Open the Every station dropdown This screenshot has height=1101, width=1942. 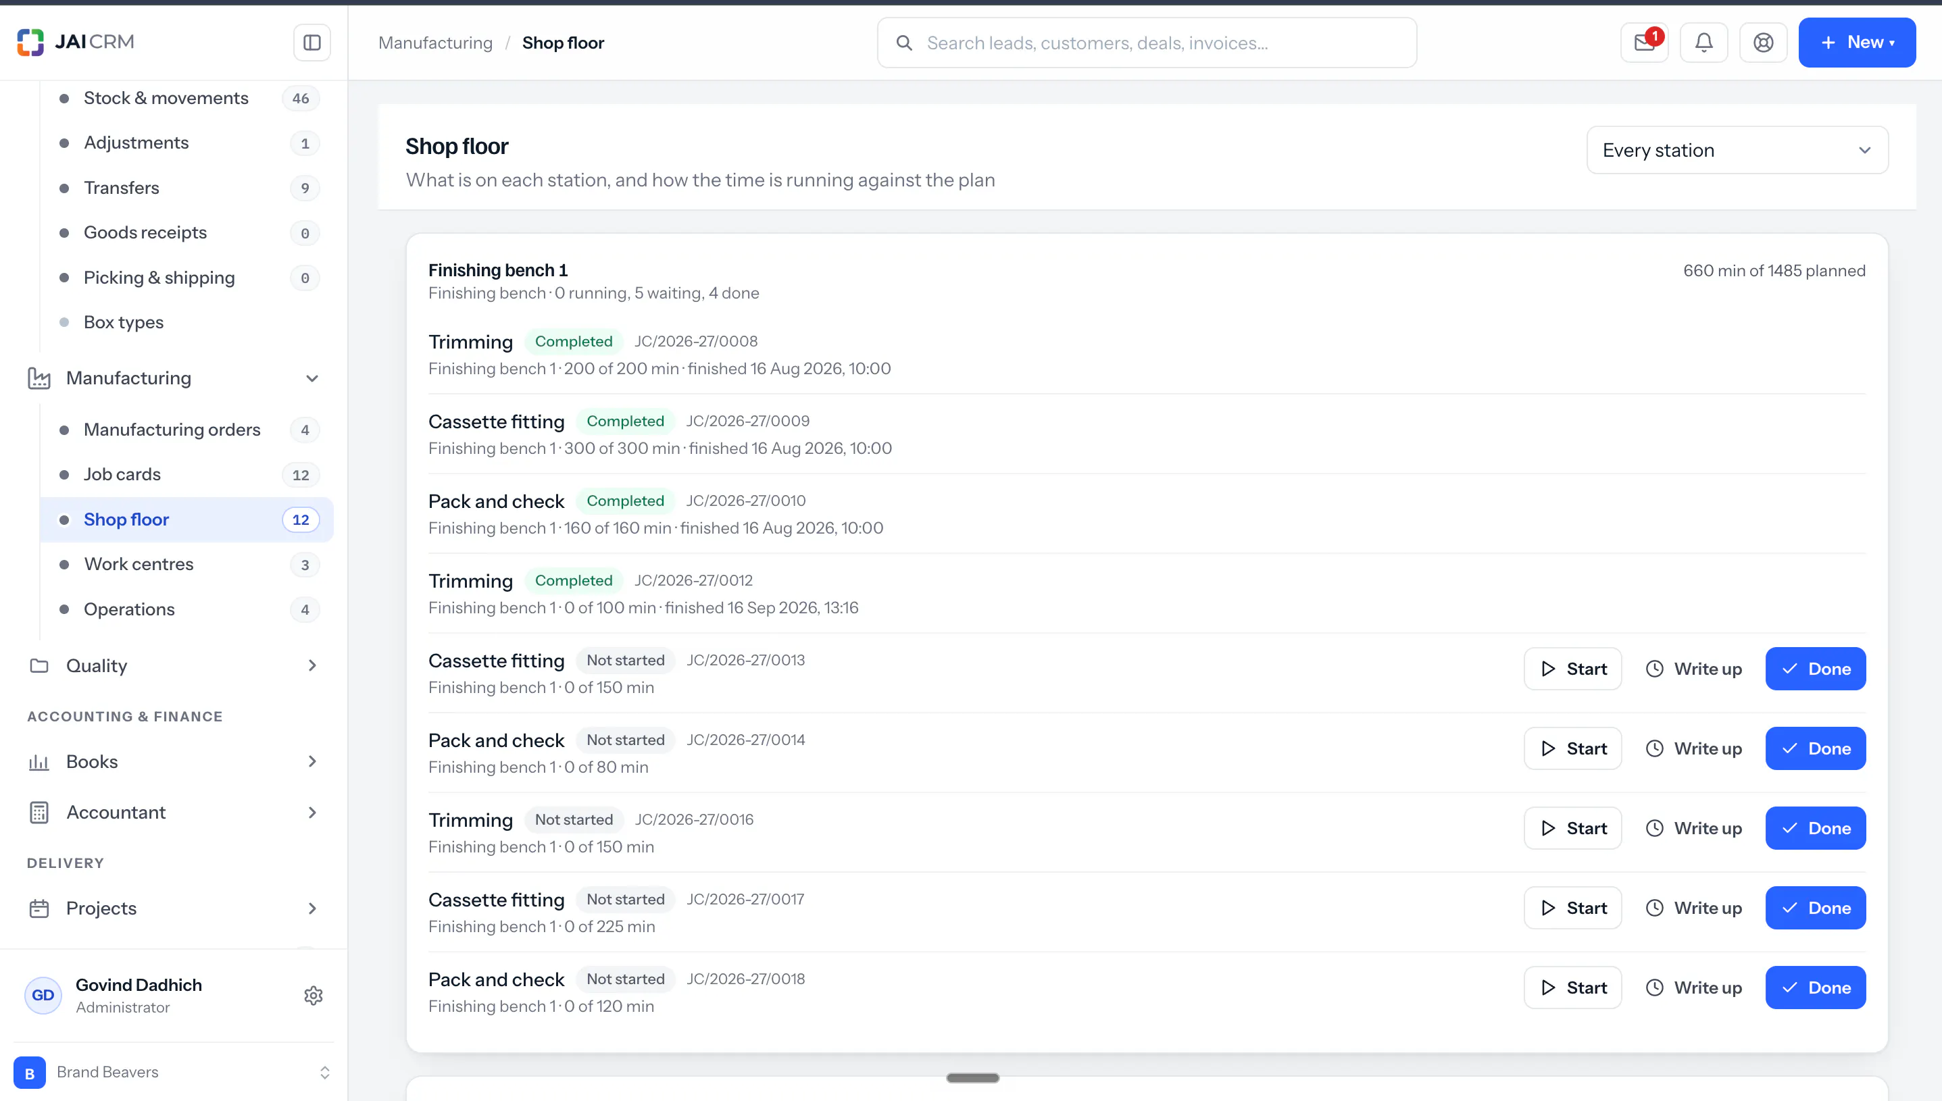click(x=1737, y=150)
